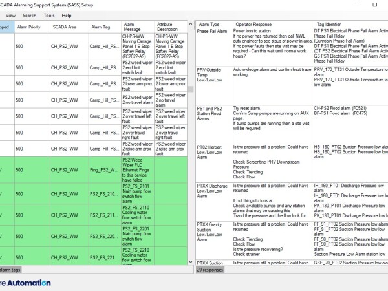Select 'PT02 Herbert Low/LowLow Alarm' row
This screenshot has height=291, width=388.
214,163
